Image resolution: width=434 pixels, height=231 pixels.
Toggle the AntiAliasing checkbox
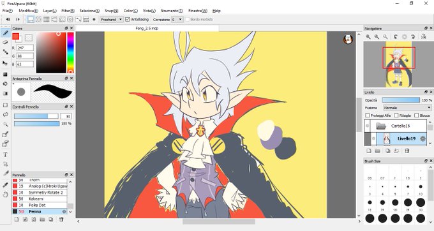127,19
